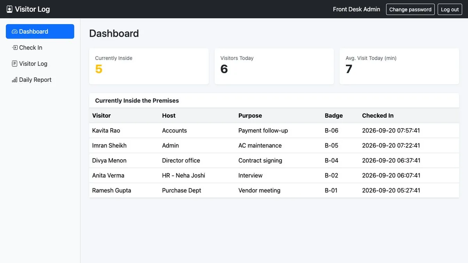Click the Visitor Log brand title
468x263 pixels.
32,9
